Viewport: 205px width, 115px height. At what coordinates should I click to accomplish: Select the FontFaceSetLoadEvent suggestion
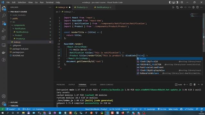click(x=169, y=67)
